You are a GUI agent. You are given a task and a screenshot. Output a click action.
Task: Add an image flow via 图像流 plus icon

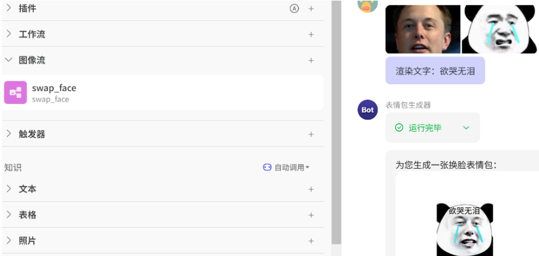311,60
